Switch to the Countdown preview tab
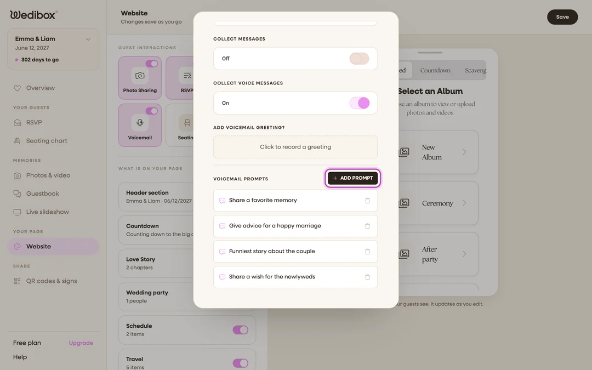This screenshot has width=592, height=370. [435, 70]
